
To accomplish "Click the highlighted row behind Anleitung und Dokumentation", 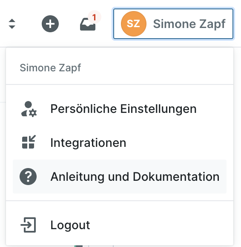I will (120, 177).
